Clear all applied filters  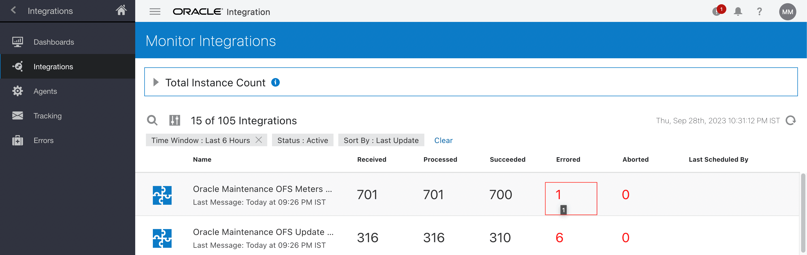pos(443,140)
